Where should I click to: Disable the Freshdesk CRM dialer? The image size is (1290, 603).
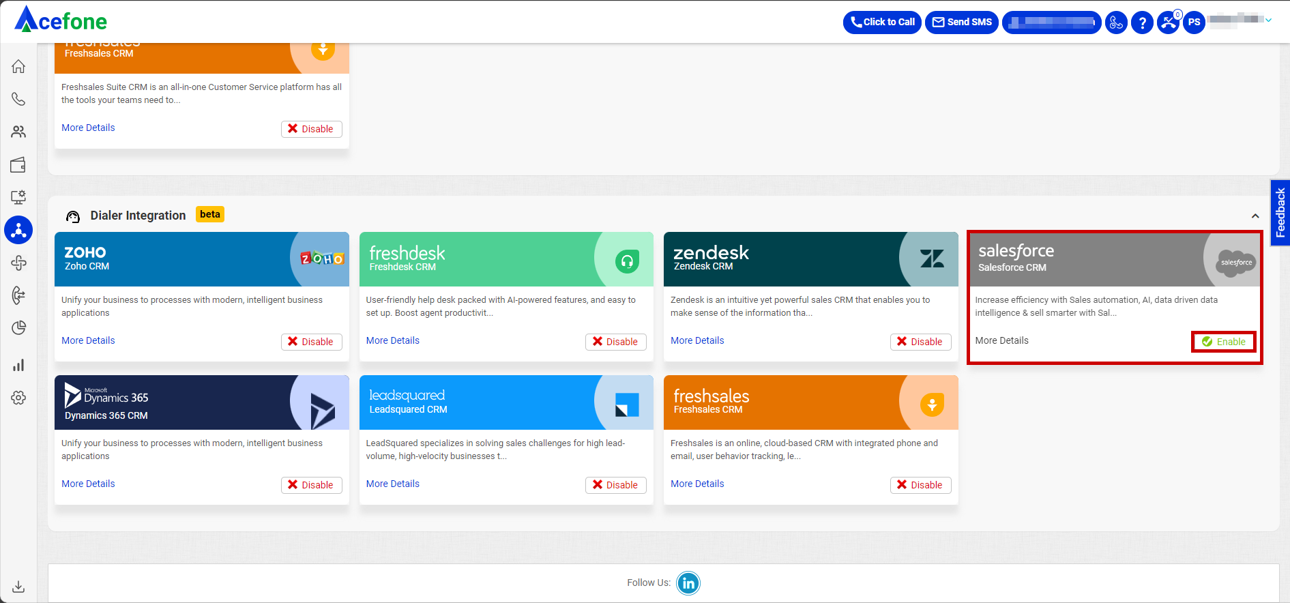tap(616, 342)
